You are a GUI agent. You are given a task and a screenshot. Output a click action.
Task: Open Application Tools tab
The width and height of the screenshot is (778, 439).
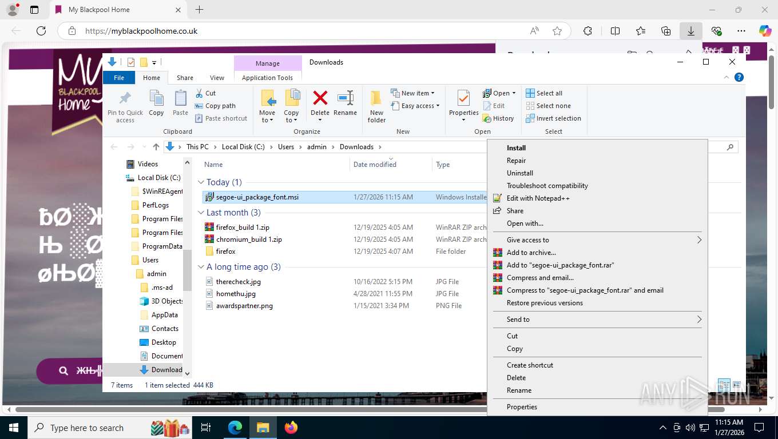tap(267, 78)
